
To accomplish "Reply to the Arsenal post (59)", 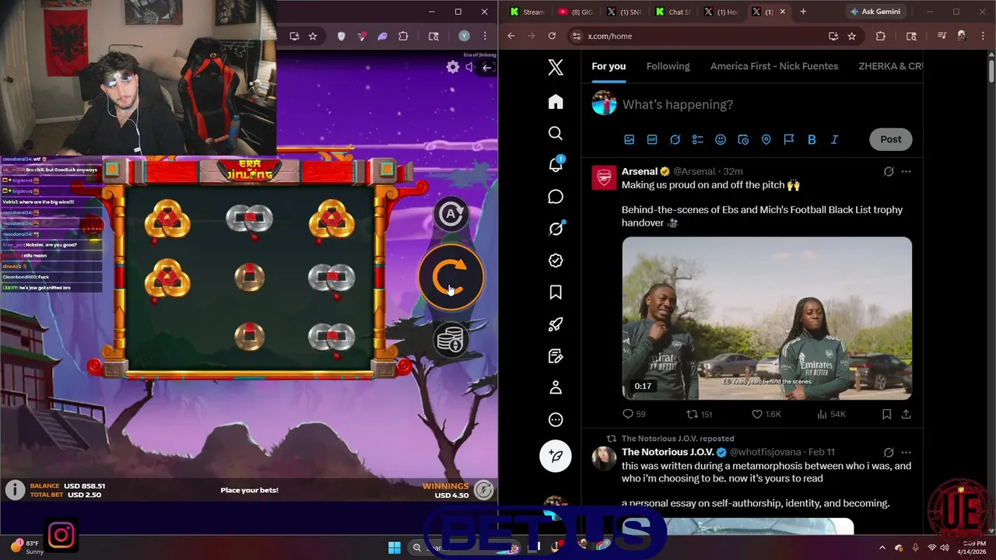I will 634,415.
